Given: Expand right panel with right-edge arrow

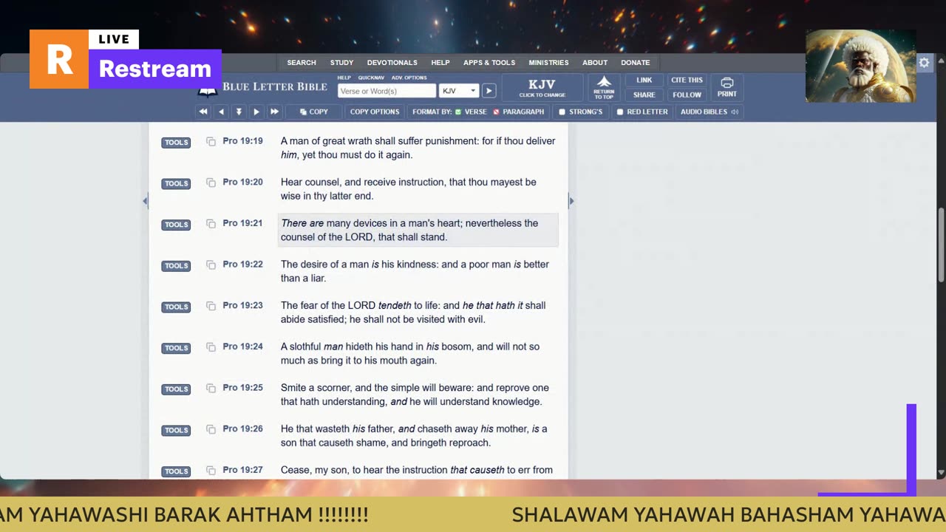Looking at the screenshot, I should click(571, 201).
